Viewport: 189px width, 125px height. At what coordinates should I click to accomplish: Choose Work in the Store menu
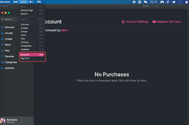pos(32,35)
